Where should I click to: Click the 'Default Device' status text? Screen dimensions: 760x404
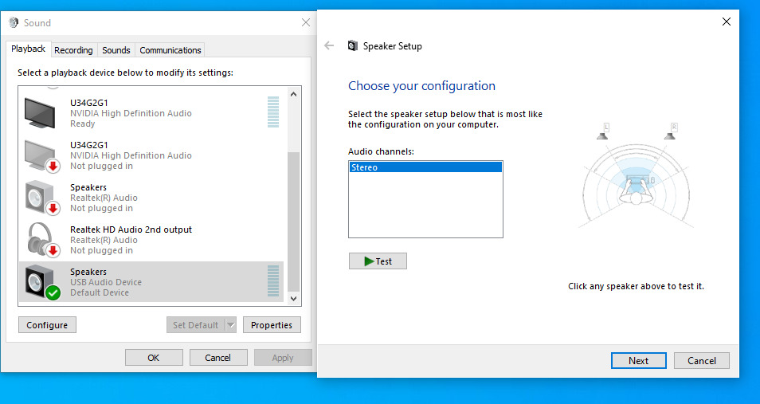coord(100,292)
